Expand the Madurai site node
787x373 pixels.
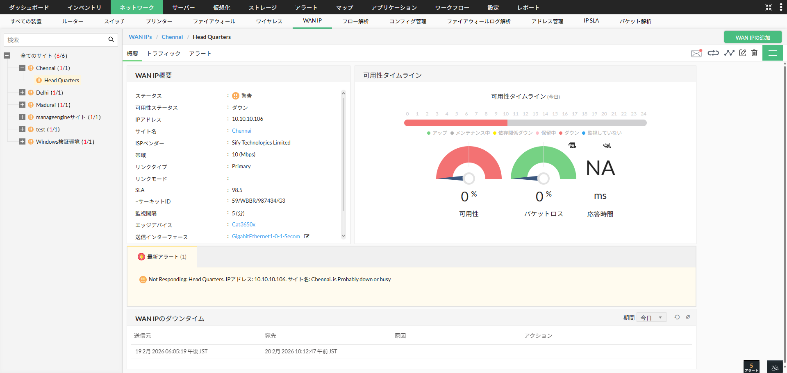click(23, 105)
